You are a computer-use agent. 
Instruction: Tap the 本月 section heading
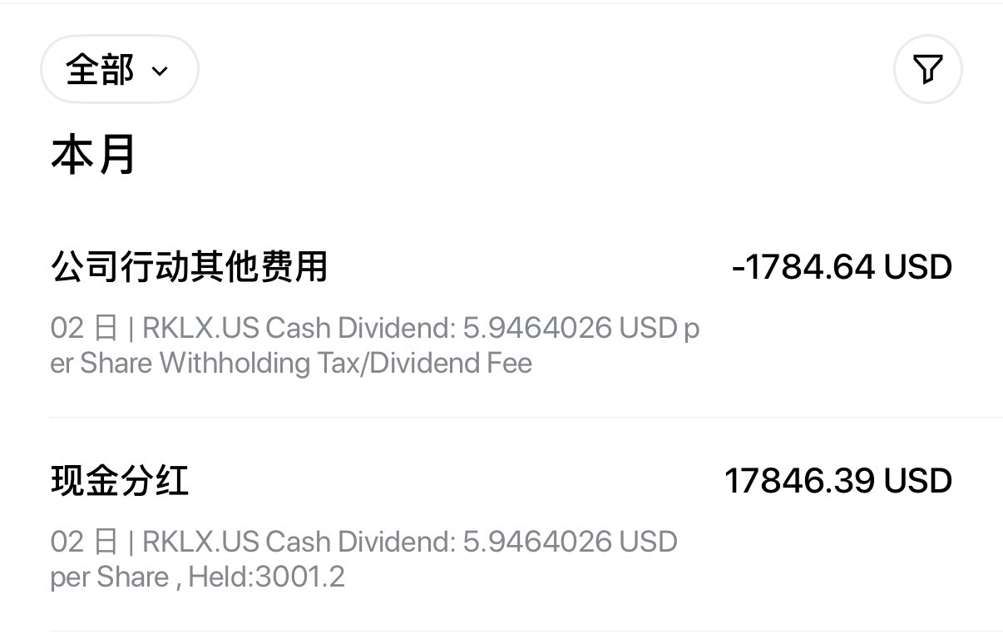(93, 156)
